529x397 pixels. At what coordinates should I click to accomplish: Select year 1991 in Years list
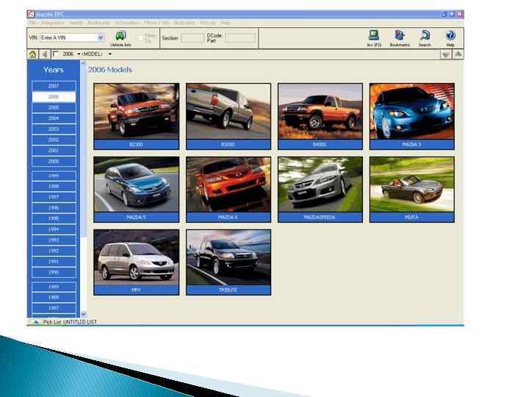[x=54, y=262]
